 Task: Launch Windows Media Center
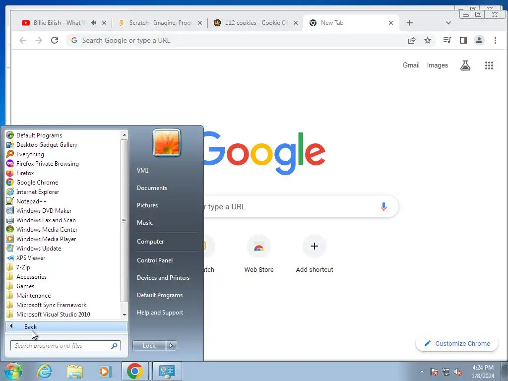(63, 229)
